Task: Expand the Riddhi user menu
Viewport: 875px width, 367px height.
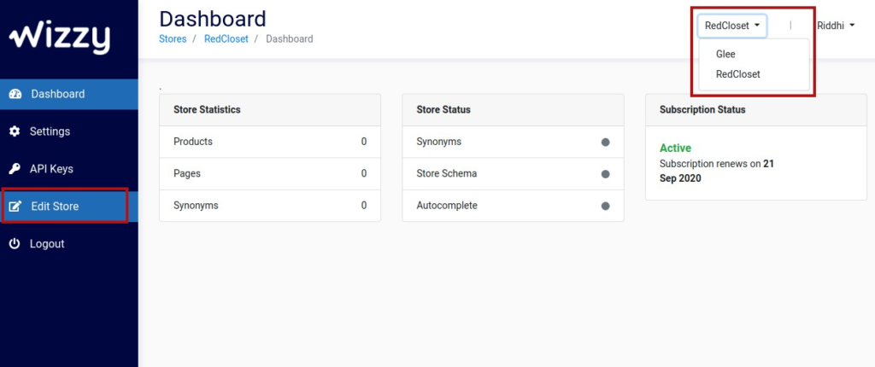Action: pyautogui.click(x=836, y=26)
